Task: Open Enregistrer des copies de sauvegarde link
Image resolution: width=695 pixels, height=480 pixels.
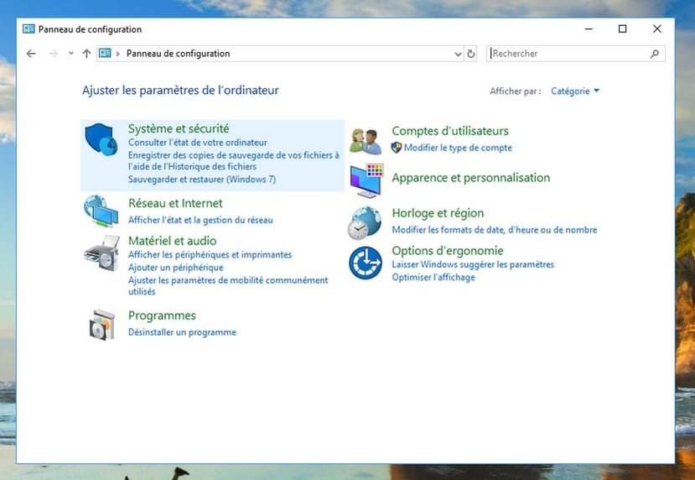Action: [x=234, y=160]
